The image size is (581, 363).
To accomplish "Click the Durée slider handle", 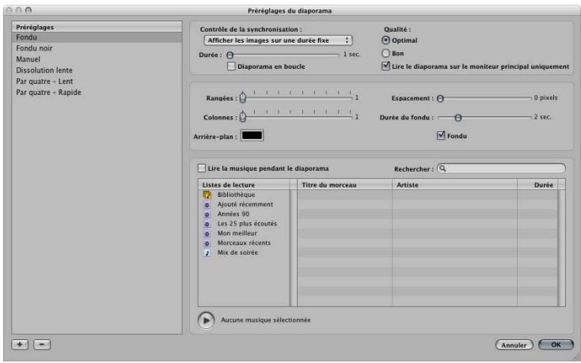I will (x=230, y=55).
